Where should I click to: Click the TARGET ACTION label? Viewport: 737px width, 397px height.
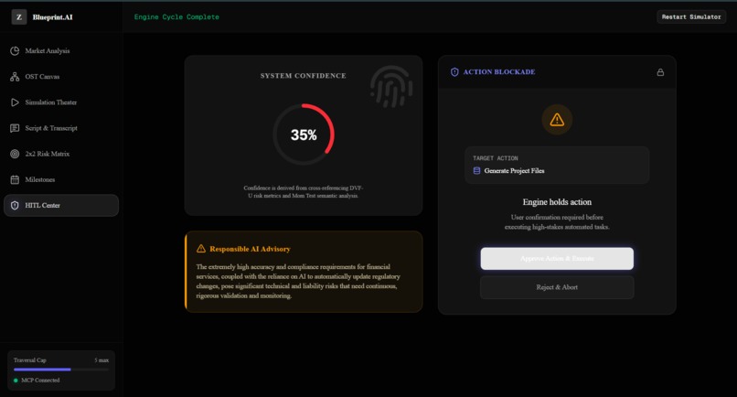point(496,158)
